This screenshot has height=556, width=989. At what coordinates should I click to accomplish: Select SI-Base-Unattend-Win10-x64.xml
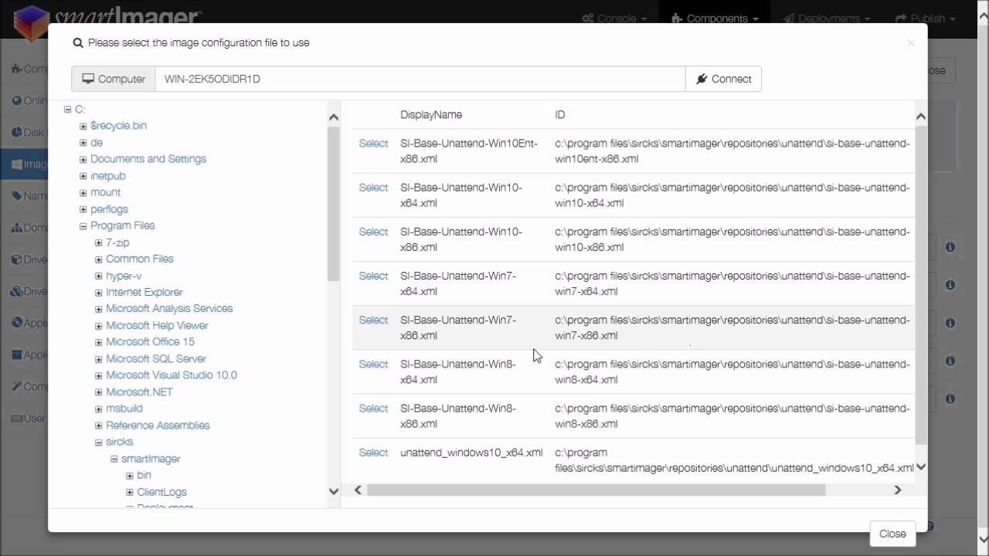point(373,188)
